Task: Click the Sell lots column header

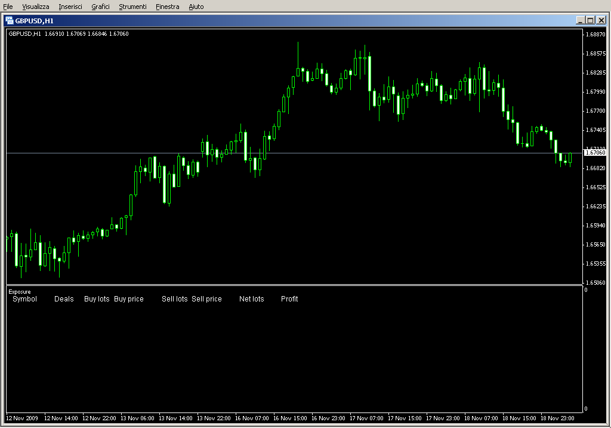Action: point(175,299)
